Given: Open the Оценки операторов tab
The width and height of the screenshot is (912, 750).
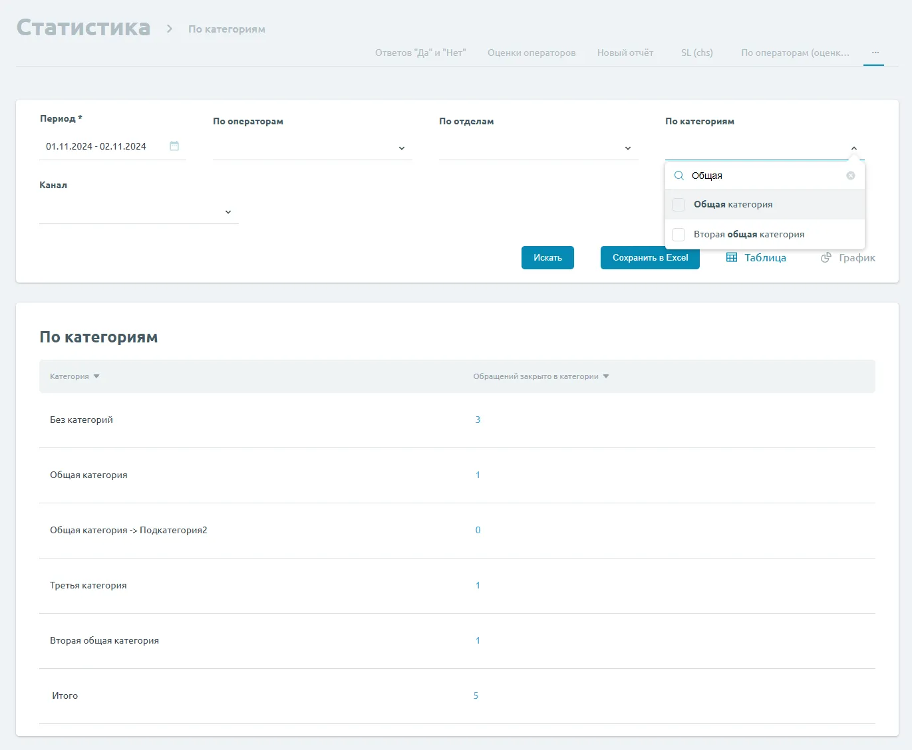Looking at the screenshot, I should pyautogui.click(x=532, y=53).
